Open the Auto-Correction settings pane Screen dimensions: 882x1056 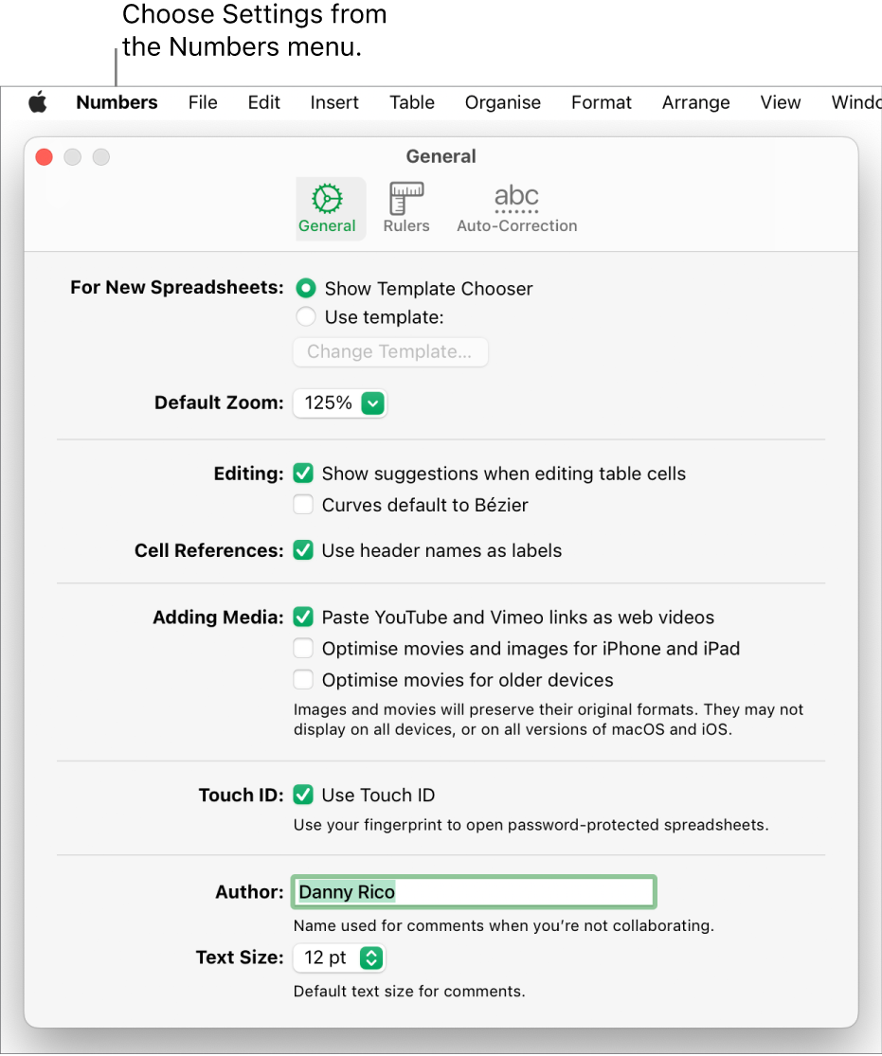pyautogui.click(x=516, y=208)
